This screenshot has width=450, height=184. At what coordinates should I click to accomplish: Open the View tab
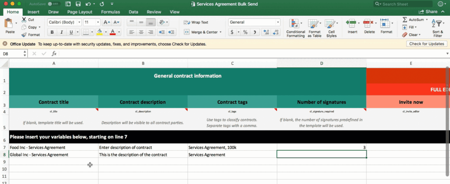click(174, 12)
